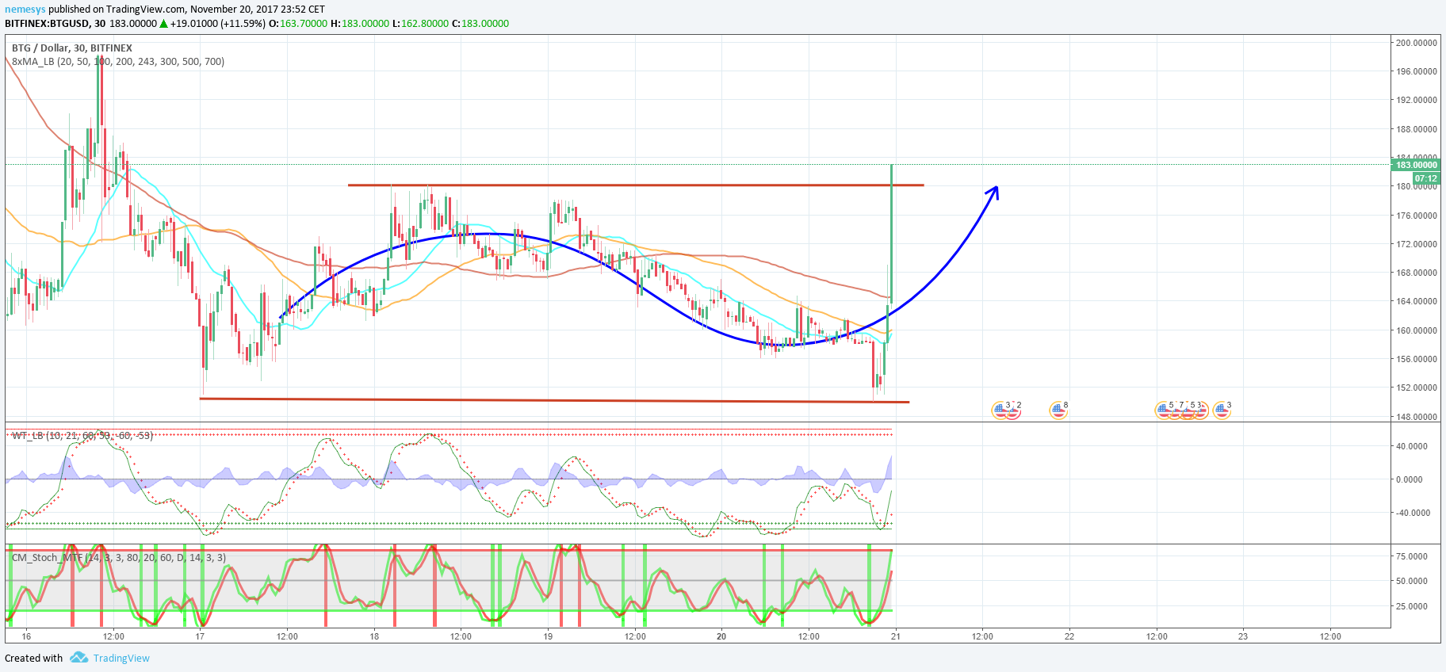1446x672 pixels.
Task: Select the 8xMA_LB indicator legend
Action: click(118, 61)
